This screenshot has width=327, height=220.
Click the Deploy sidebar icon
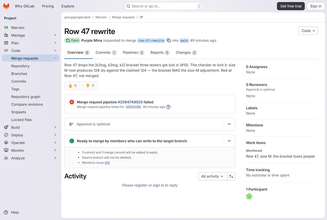click(x=6, y=135)
